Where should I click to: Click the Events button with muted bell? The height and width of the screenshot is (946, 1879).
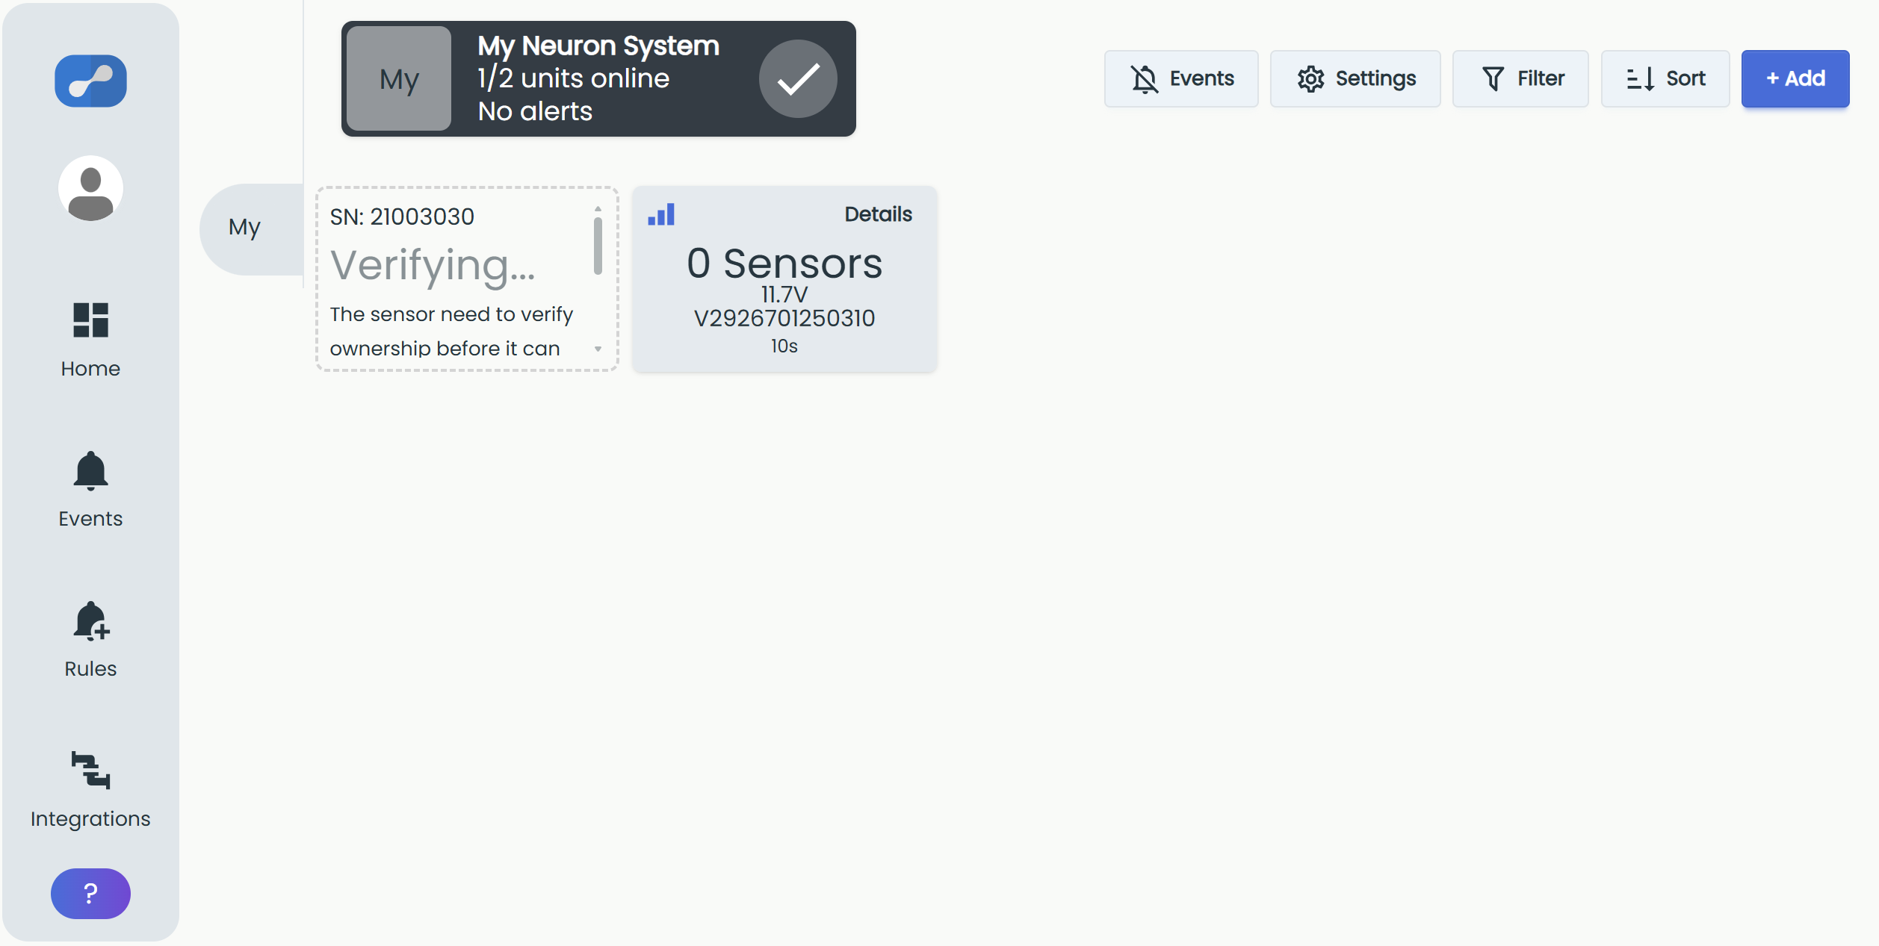pos(1181,78)
